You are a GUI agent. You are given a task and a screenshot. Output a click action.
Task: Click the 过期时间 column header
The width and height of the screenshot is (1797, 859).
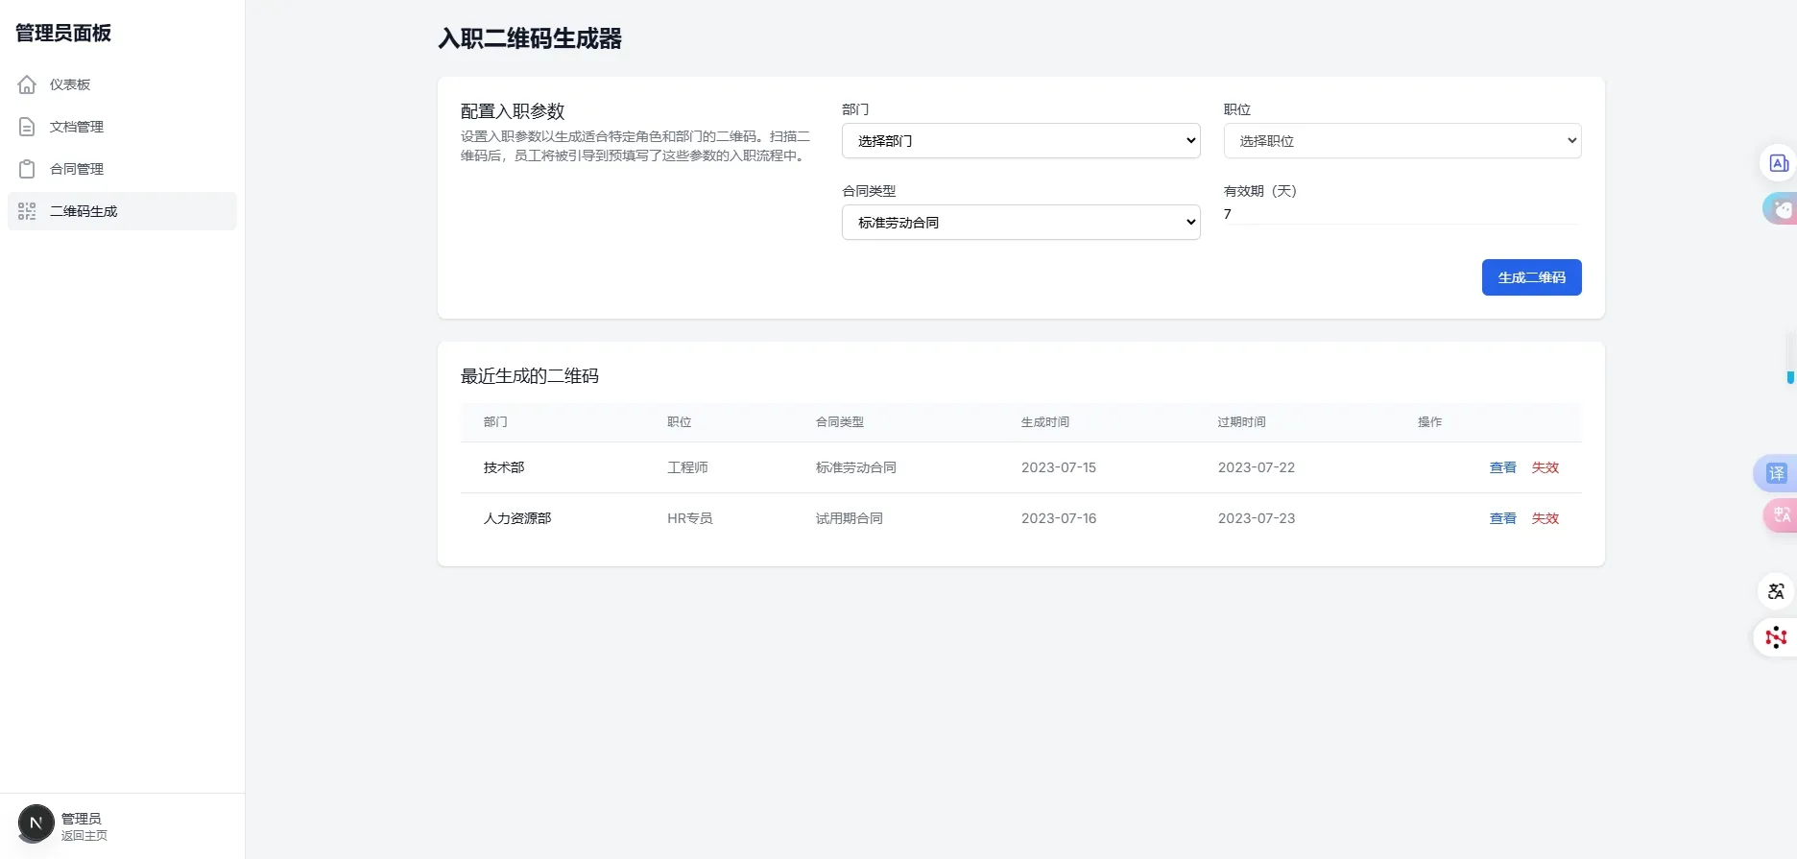click(x=1242, y=422)
